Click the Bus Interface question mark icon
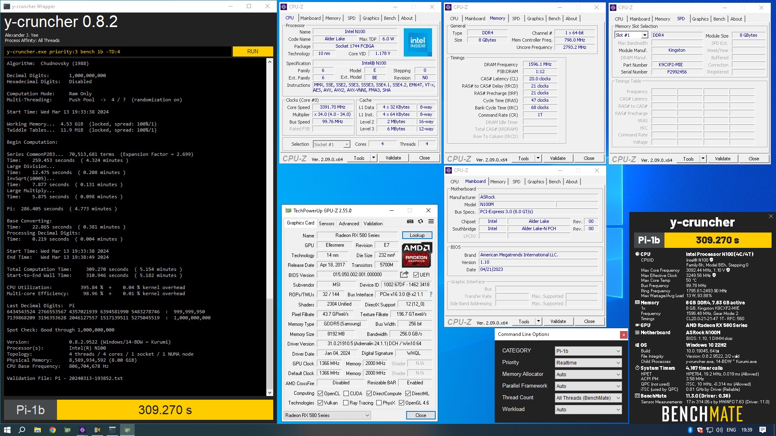 (x=431, y=294)
